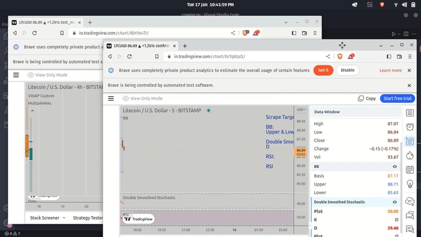The image size is (421, 237).
Task: Click the View Only Mode eye in front window
Action: tap(125, 98)
